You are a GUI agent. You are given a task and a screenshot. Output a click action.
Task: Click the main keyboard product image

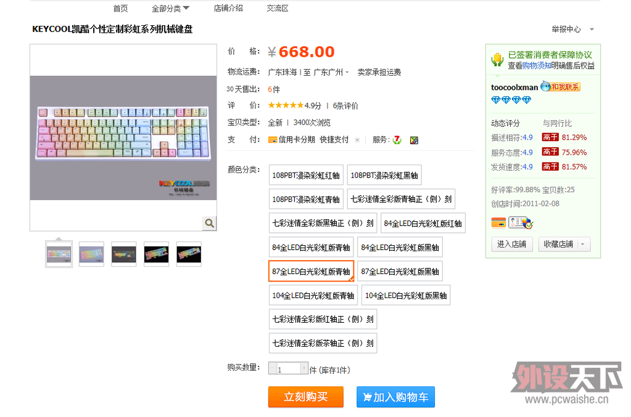tap(123, 138)
